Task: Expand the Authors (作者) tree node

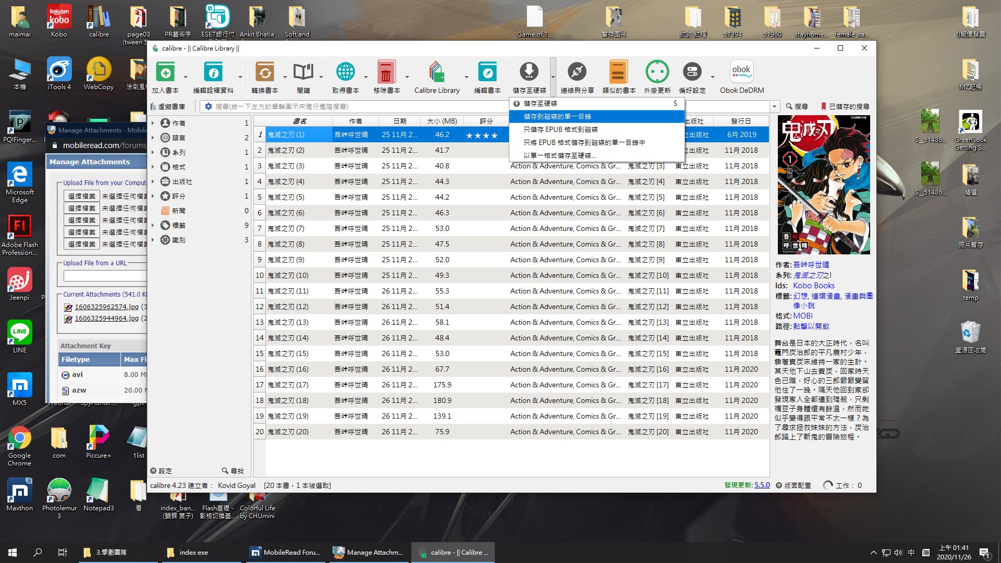Action: [x=153, y=123]
